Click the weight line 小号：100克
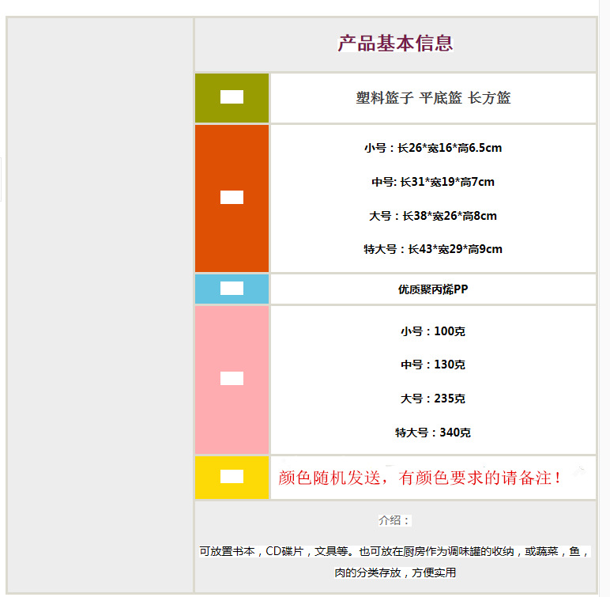The image size is (610, 597). [x=433, y=331]
